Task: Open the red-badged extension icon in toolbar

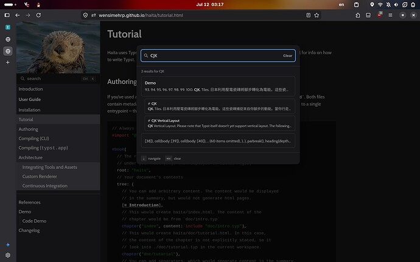Action: pyautogui.click(x=379, y=15)
